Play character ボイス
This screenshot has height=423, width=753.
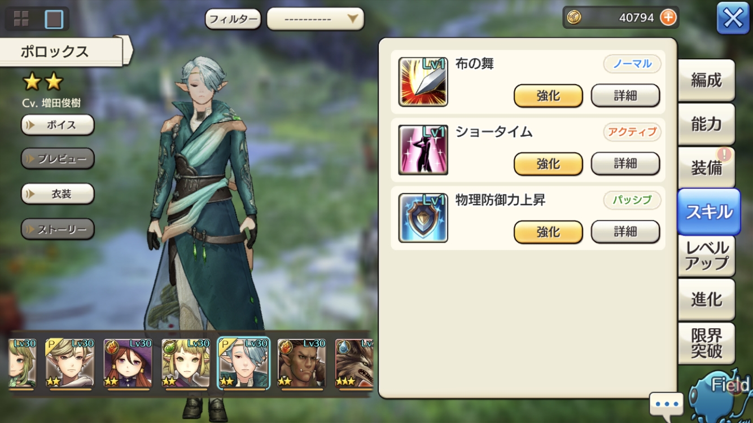(x=58, y=125)
